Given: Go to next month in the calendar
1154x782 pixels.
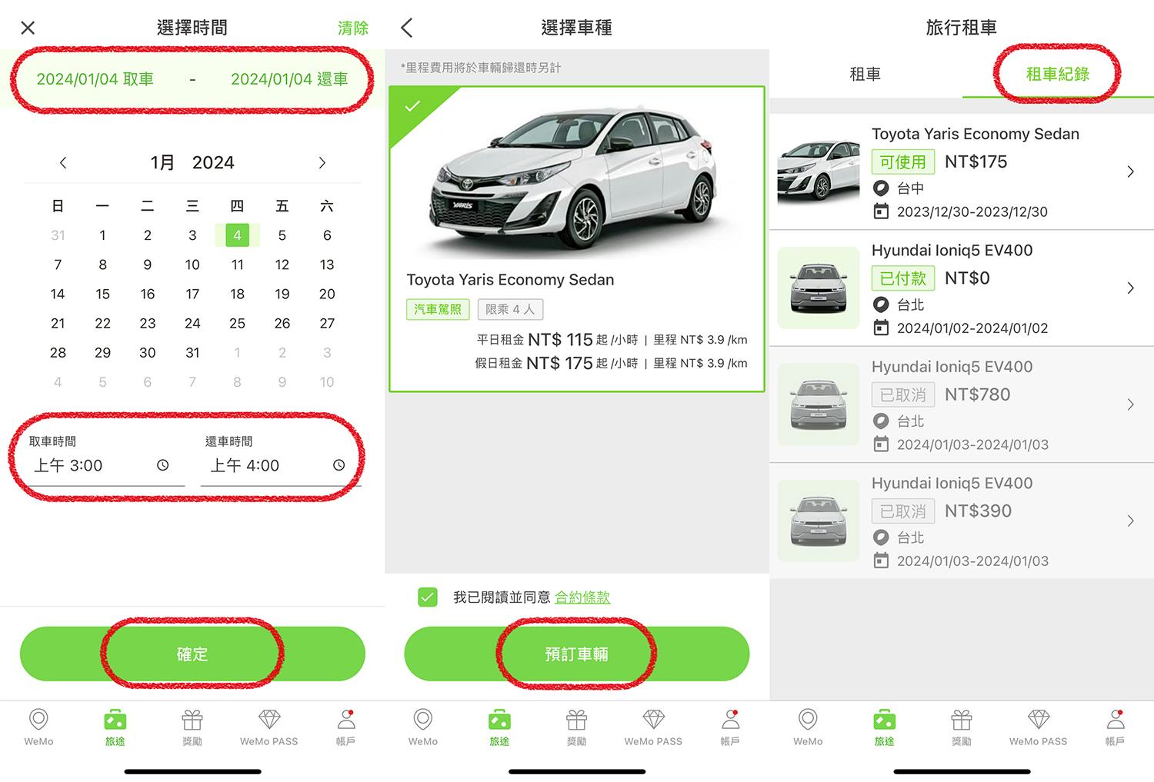Looking at the screenshot, I should (x=322, y=163).
